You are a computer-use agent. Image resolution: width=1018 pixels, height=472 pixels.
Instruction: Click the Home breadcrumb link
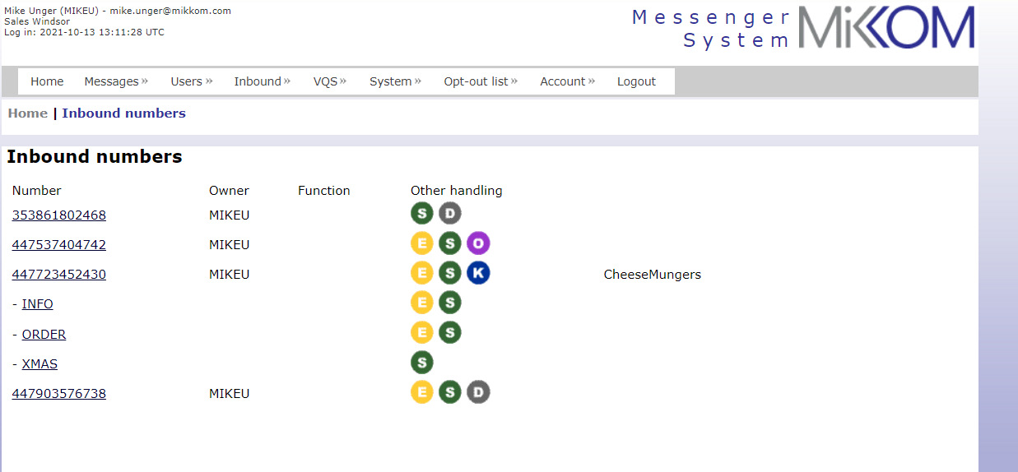28,113
